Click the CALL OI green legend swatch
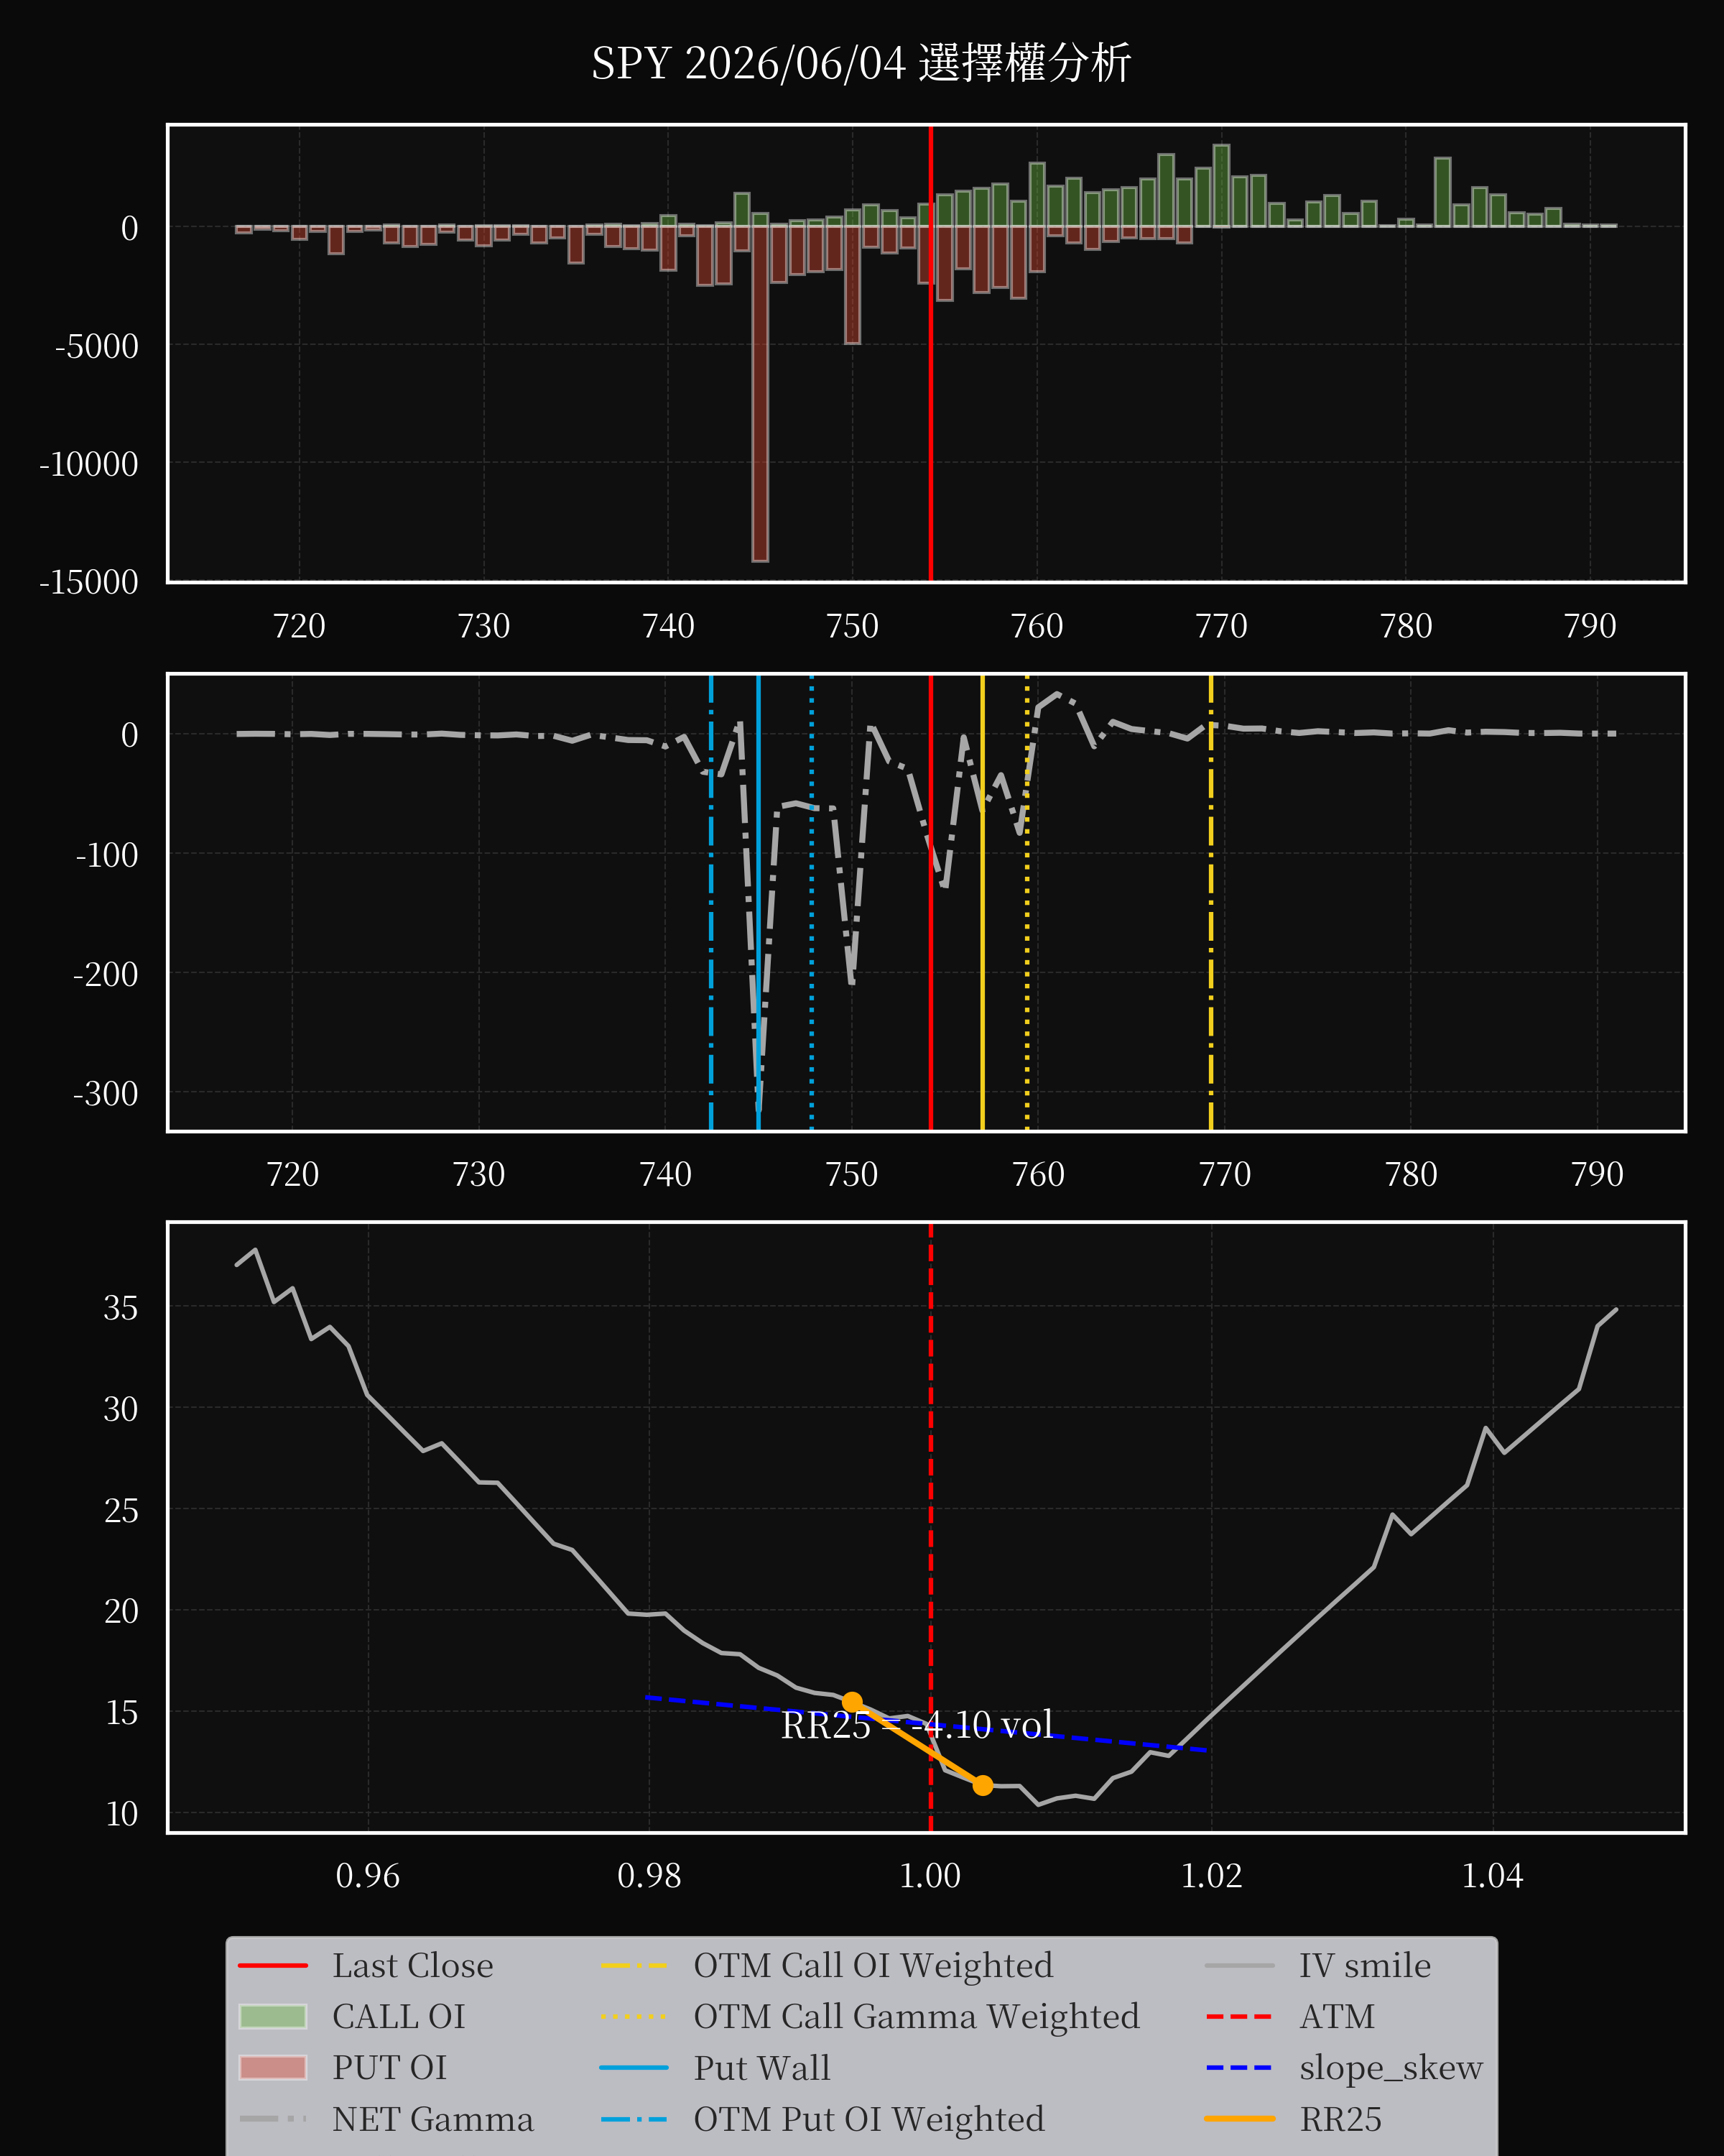 (273, 2017)
